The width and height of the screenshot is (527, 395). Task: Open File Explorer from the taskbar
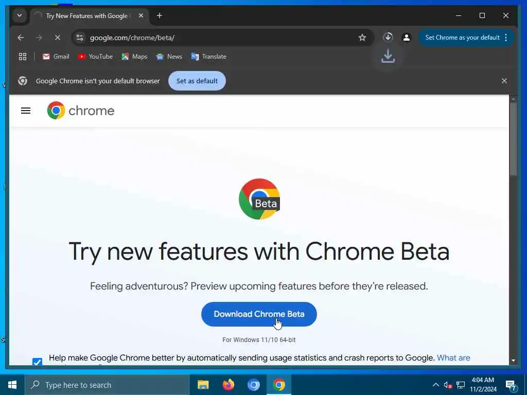203,385
